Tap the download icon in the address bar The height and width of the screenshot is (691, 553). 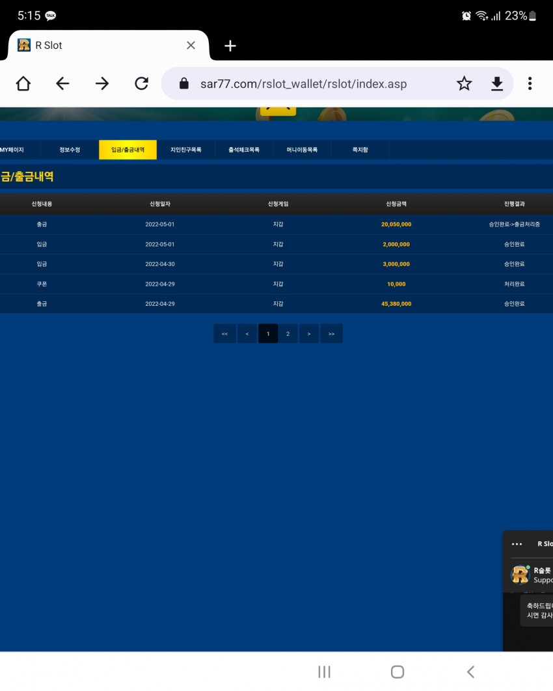(497, 83)
